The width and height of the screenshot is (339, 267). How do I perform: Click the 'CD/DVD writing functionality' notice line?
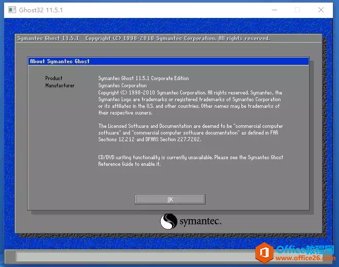[x=191, y=158]
